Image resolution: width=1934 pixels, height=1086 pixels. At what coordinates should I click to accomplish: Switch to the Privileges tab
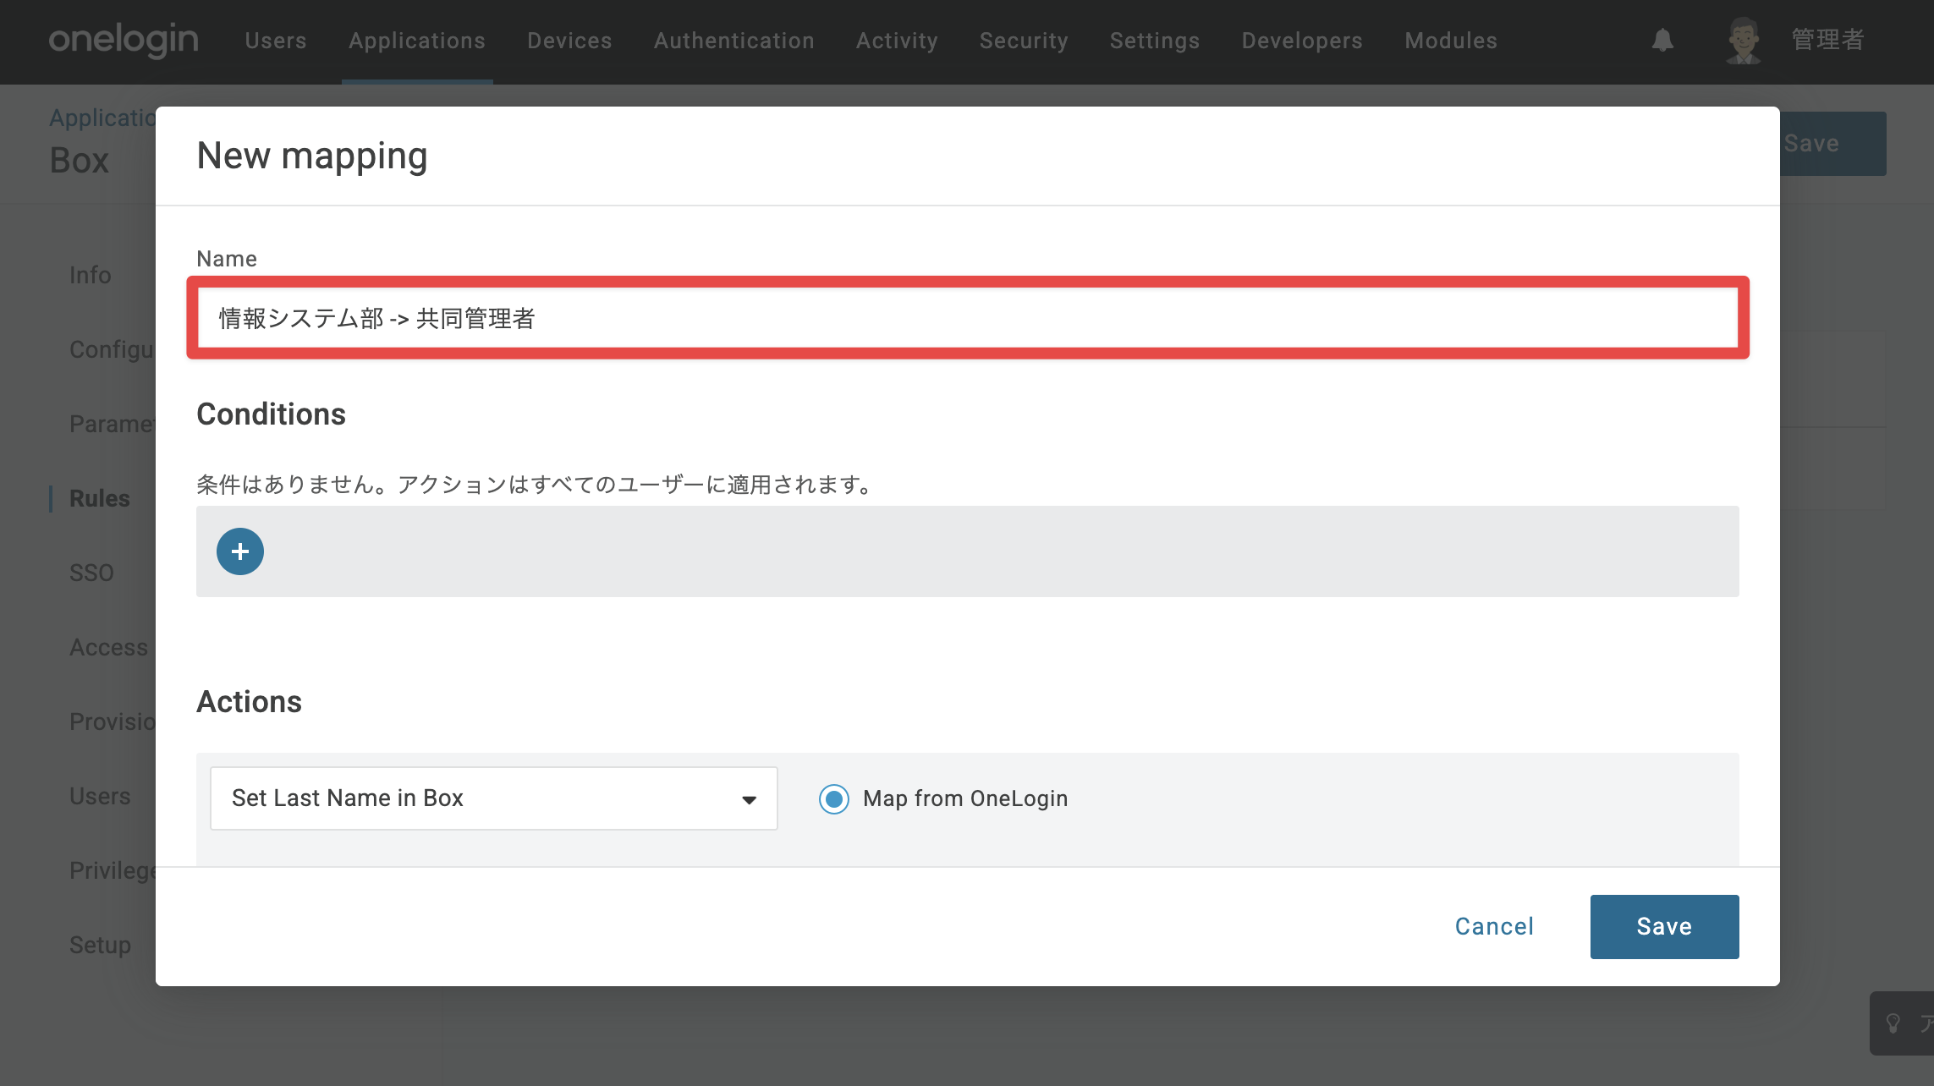click(112, 870)
